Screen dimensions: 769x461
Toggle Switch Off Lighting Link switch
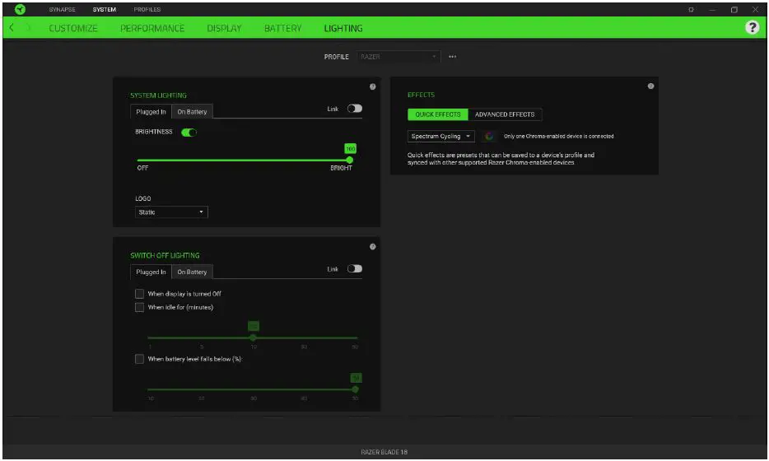[x=355, y=268]
